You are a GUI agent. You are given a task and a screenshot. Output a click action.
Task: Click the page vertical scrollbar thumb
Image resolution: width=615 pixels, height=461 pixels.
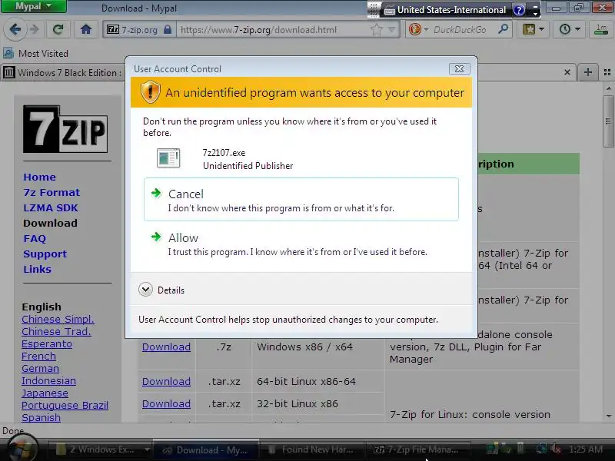[608, 121]
